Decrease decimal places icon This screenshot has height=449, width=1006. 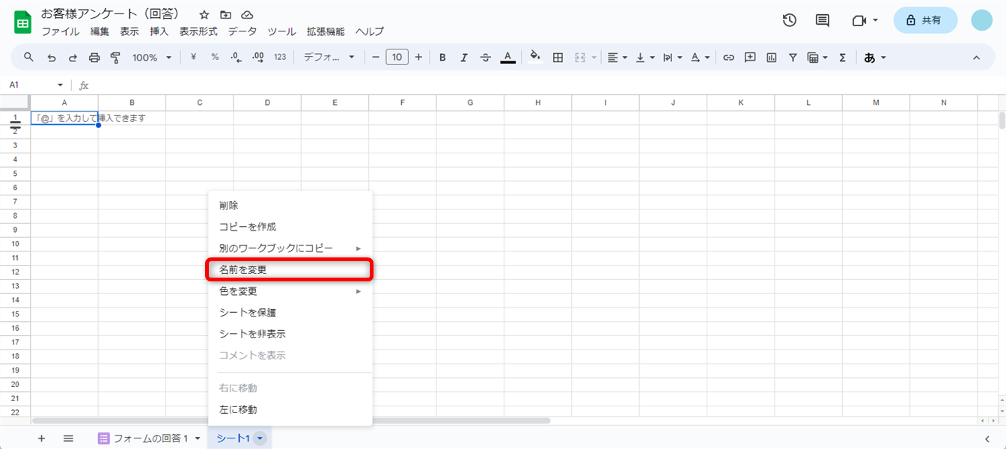click(237, 57)
